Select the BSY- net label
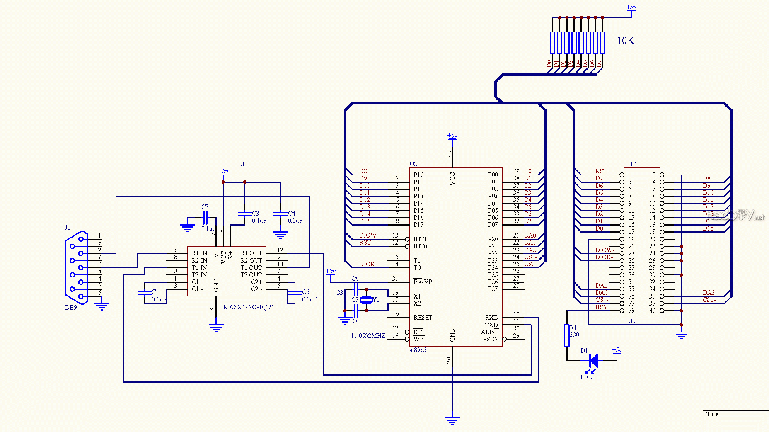769x432 pixels. [x=602, y=307]
